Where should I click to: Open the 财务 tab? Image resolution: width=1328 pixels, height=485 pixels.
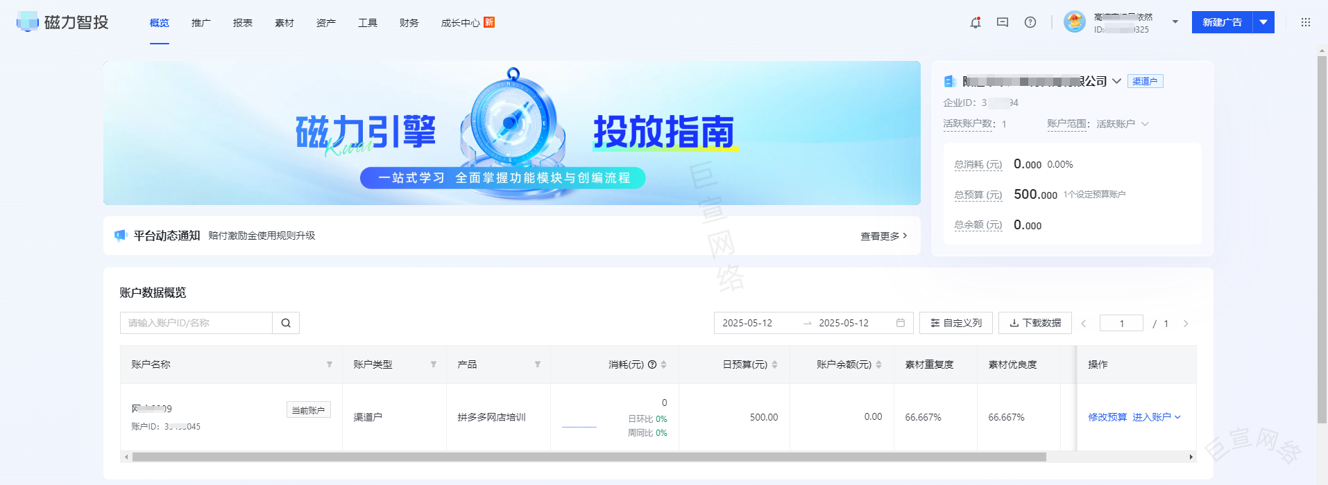pyautogui.click(x=409, y=23)
